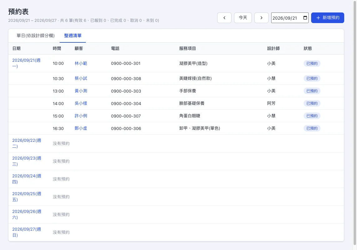Click phone number 0900-000-307
The image size is (357, 250).
point(126,116)
